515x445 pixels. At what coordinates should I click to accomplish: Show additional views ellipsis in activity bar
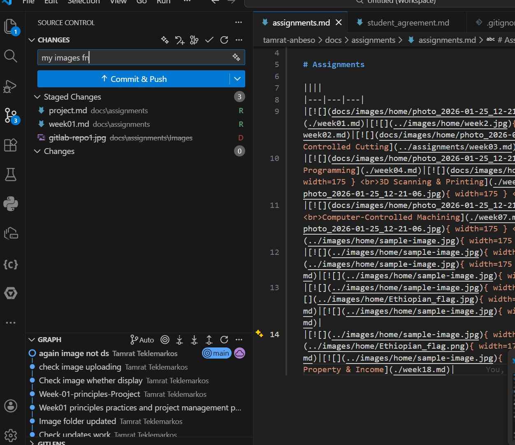[x=11, y=323]
